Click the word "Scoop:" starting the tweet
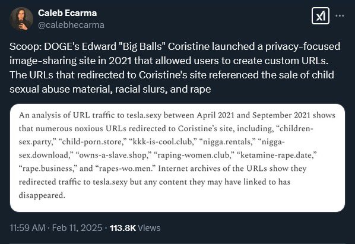The width and height of the screenshot is (355, 244). [x=26, y=47]
